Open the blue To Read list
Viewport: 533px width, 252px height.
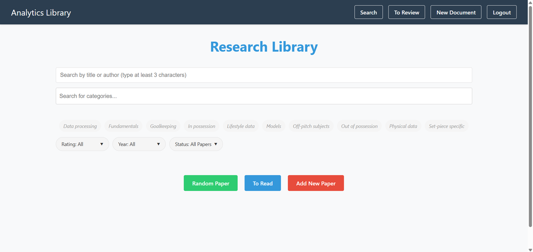pyautogui.click(x=263, y=183)
